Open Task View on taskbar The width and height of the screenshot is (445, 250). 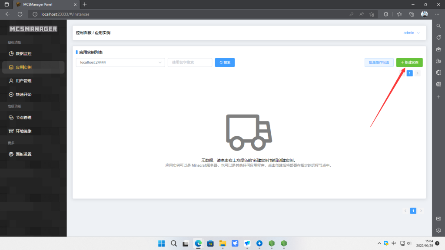(186, 243)
